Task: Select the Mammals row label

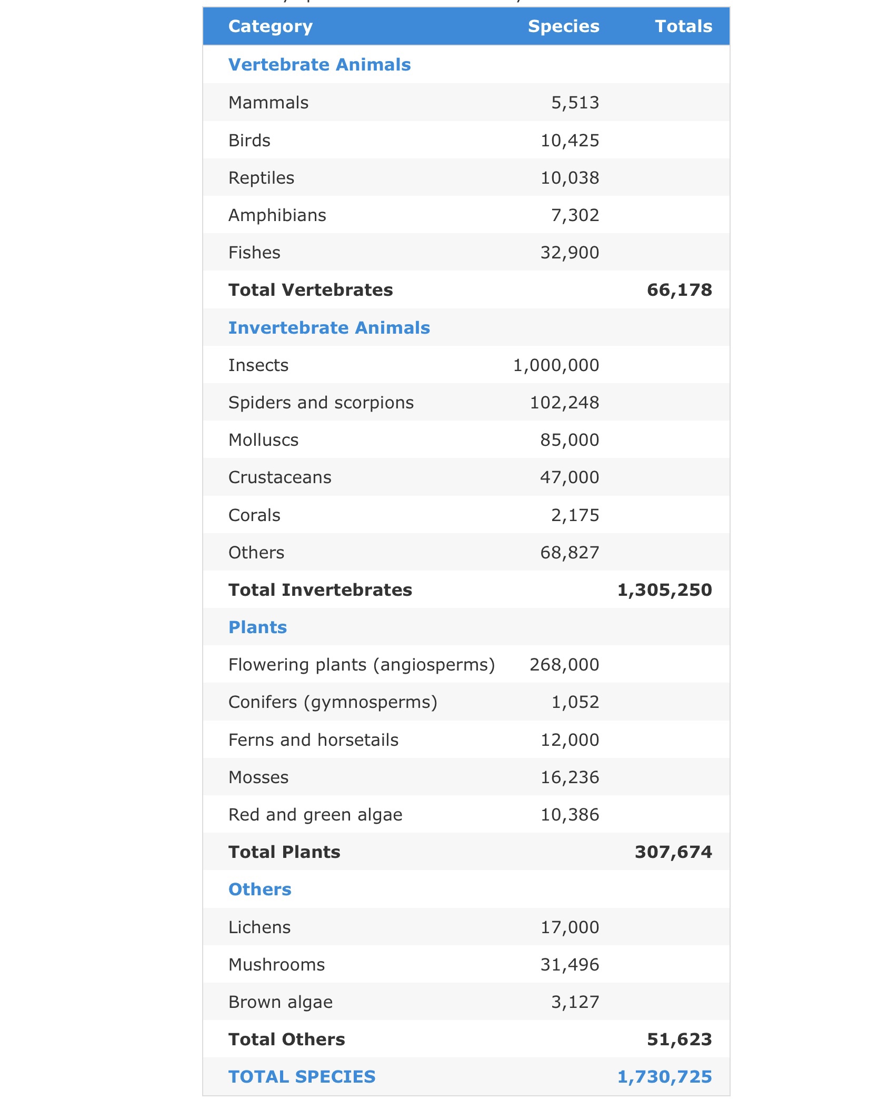Action: pyautogui.click(x=268, y=103)
